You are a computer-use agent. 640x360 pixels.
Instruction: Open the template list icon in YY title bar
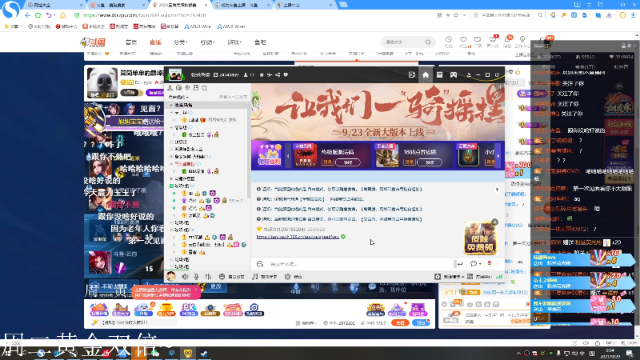pyautogui.click(x=439, y=74)
